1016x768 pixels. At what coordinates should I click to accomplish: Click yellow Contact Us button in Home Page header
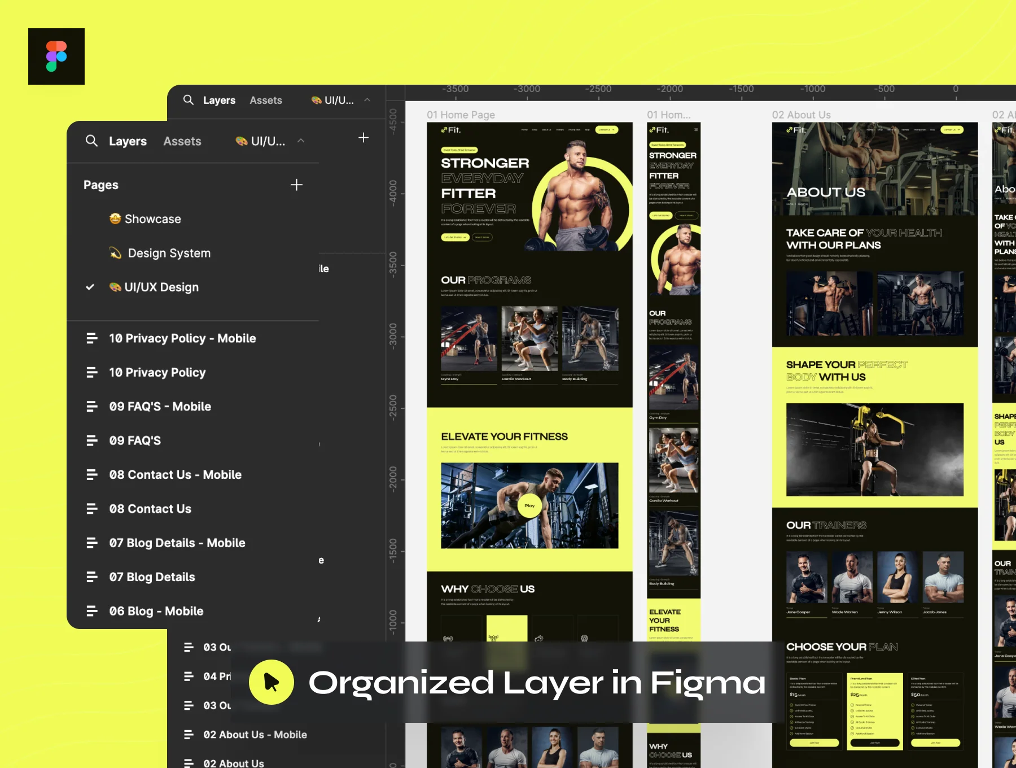pyautogui.click(x=607, y=130)
